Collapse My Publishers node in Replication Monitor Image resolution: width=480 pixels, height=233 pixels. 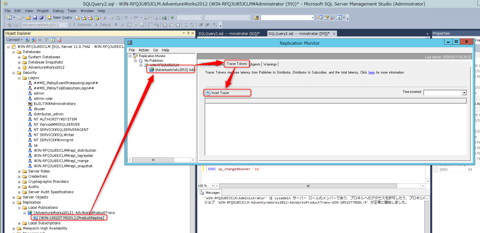click(136, 60)
